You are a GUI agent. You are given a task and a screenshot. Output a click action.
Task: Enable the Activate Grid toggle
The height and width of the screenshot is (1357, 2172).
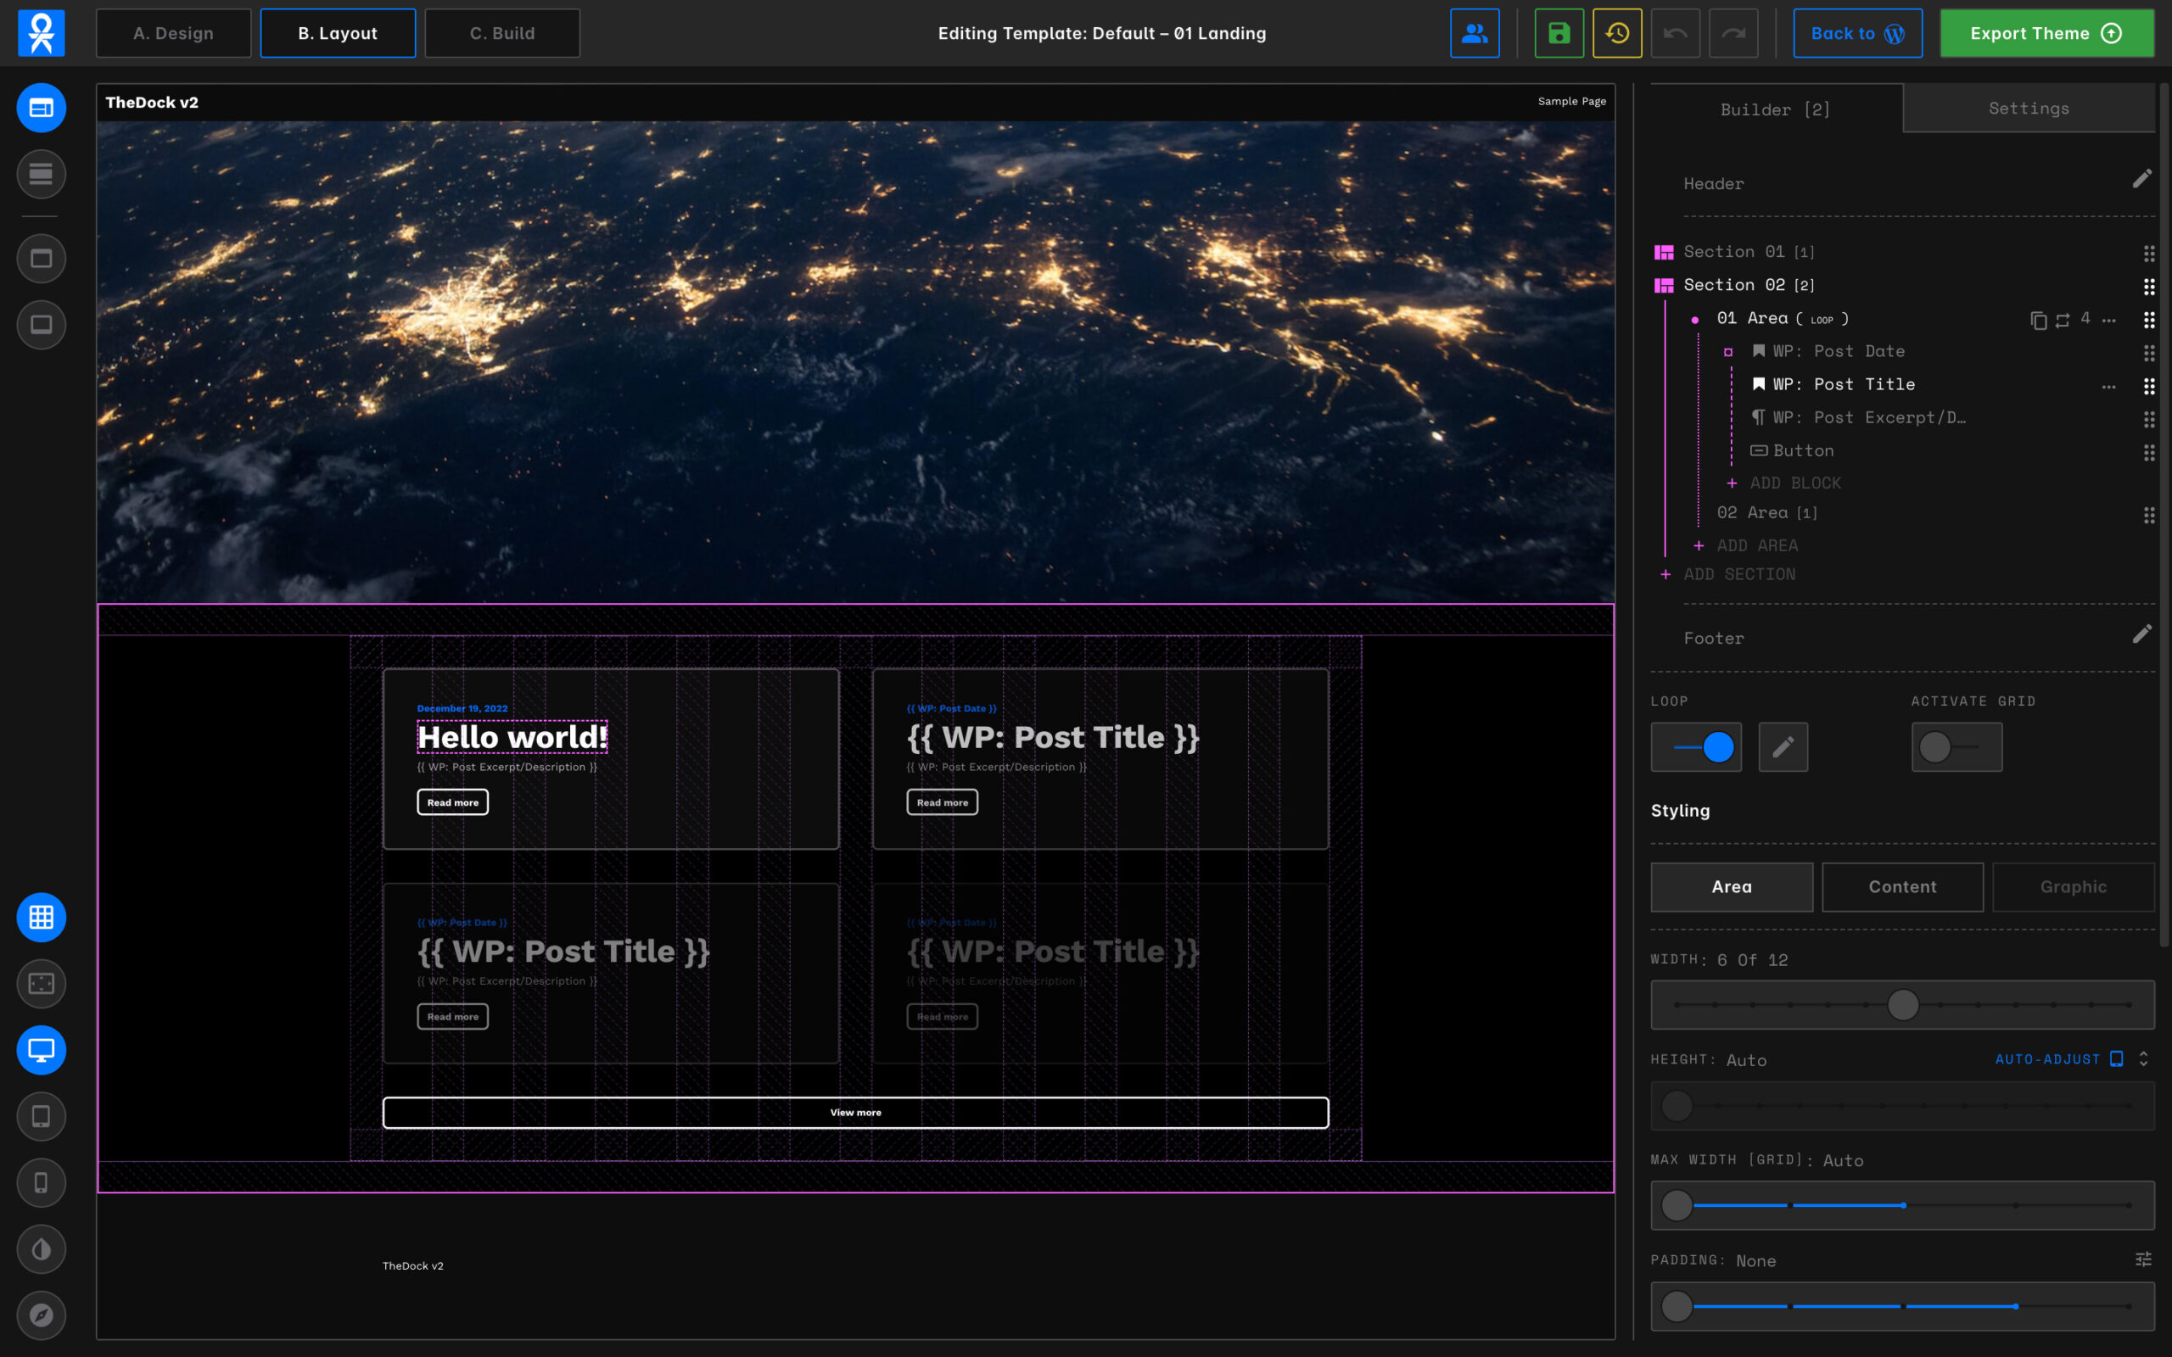coord(1956,746)
